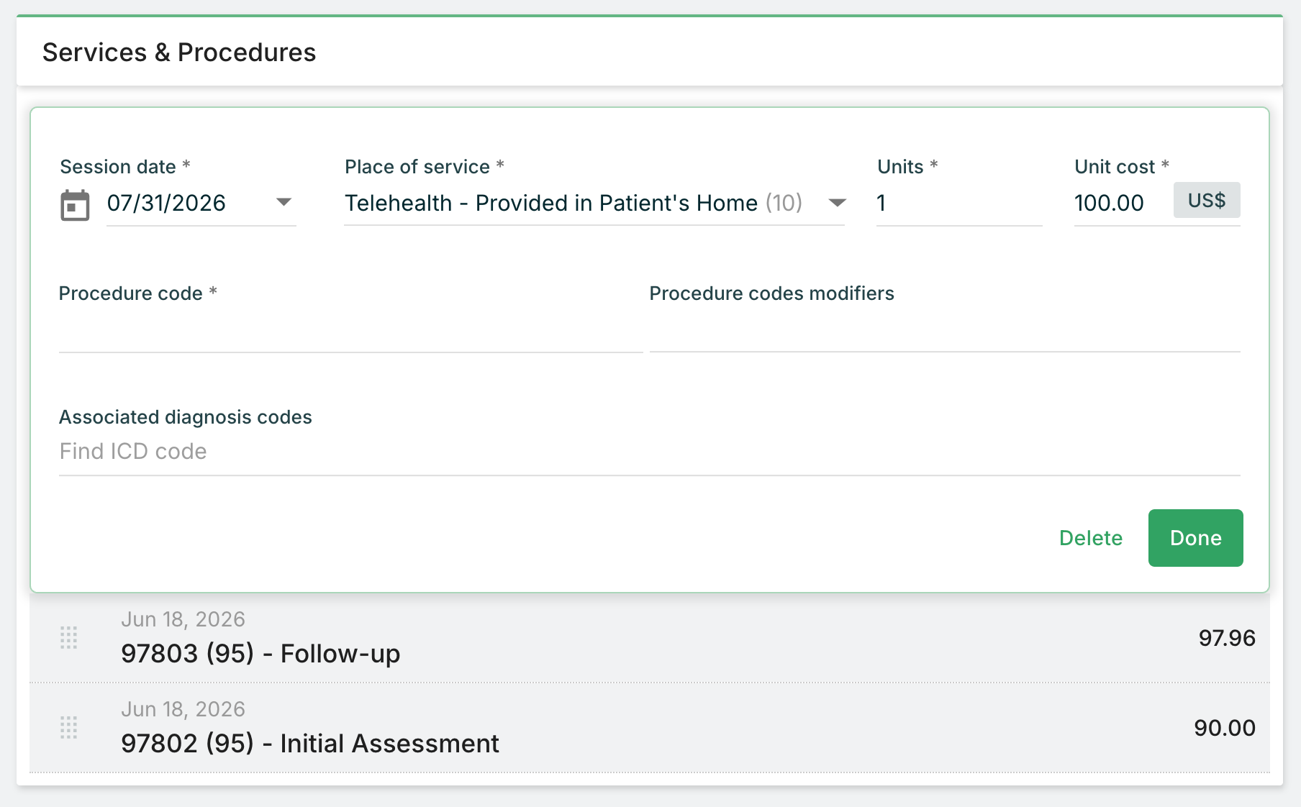Click the 90.00 amount on Initial Assessment row

tap(1225, 728)
